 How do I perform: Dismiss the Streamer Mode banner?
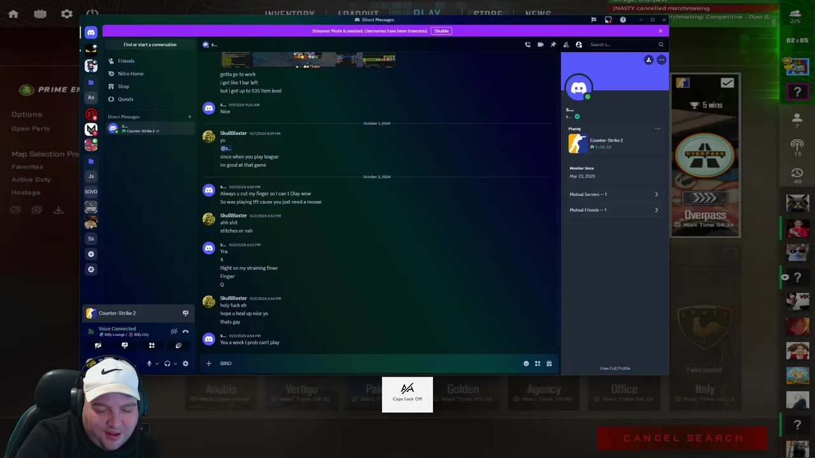660,31
